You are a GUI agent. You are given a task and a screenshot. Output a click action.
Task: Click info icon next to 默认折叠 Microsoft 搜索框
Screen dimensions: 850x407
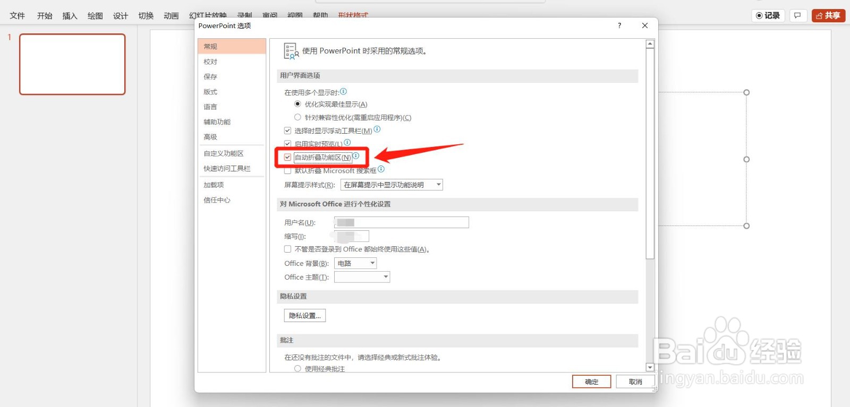click(381, 169)
